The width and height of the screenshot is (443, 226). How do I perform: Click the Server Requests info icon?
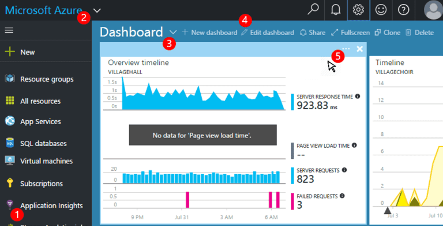point(344,170)
